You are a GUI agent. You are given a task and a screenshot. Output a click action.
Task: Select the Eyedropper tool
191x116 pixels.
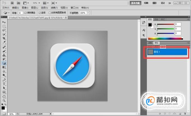(x=4, y=42)
